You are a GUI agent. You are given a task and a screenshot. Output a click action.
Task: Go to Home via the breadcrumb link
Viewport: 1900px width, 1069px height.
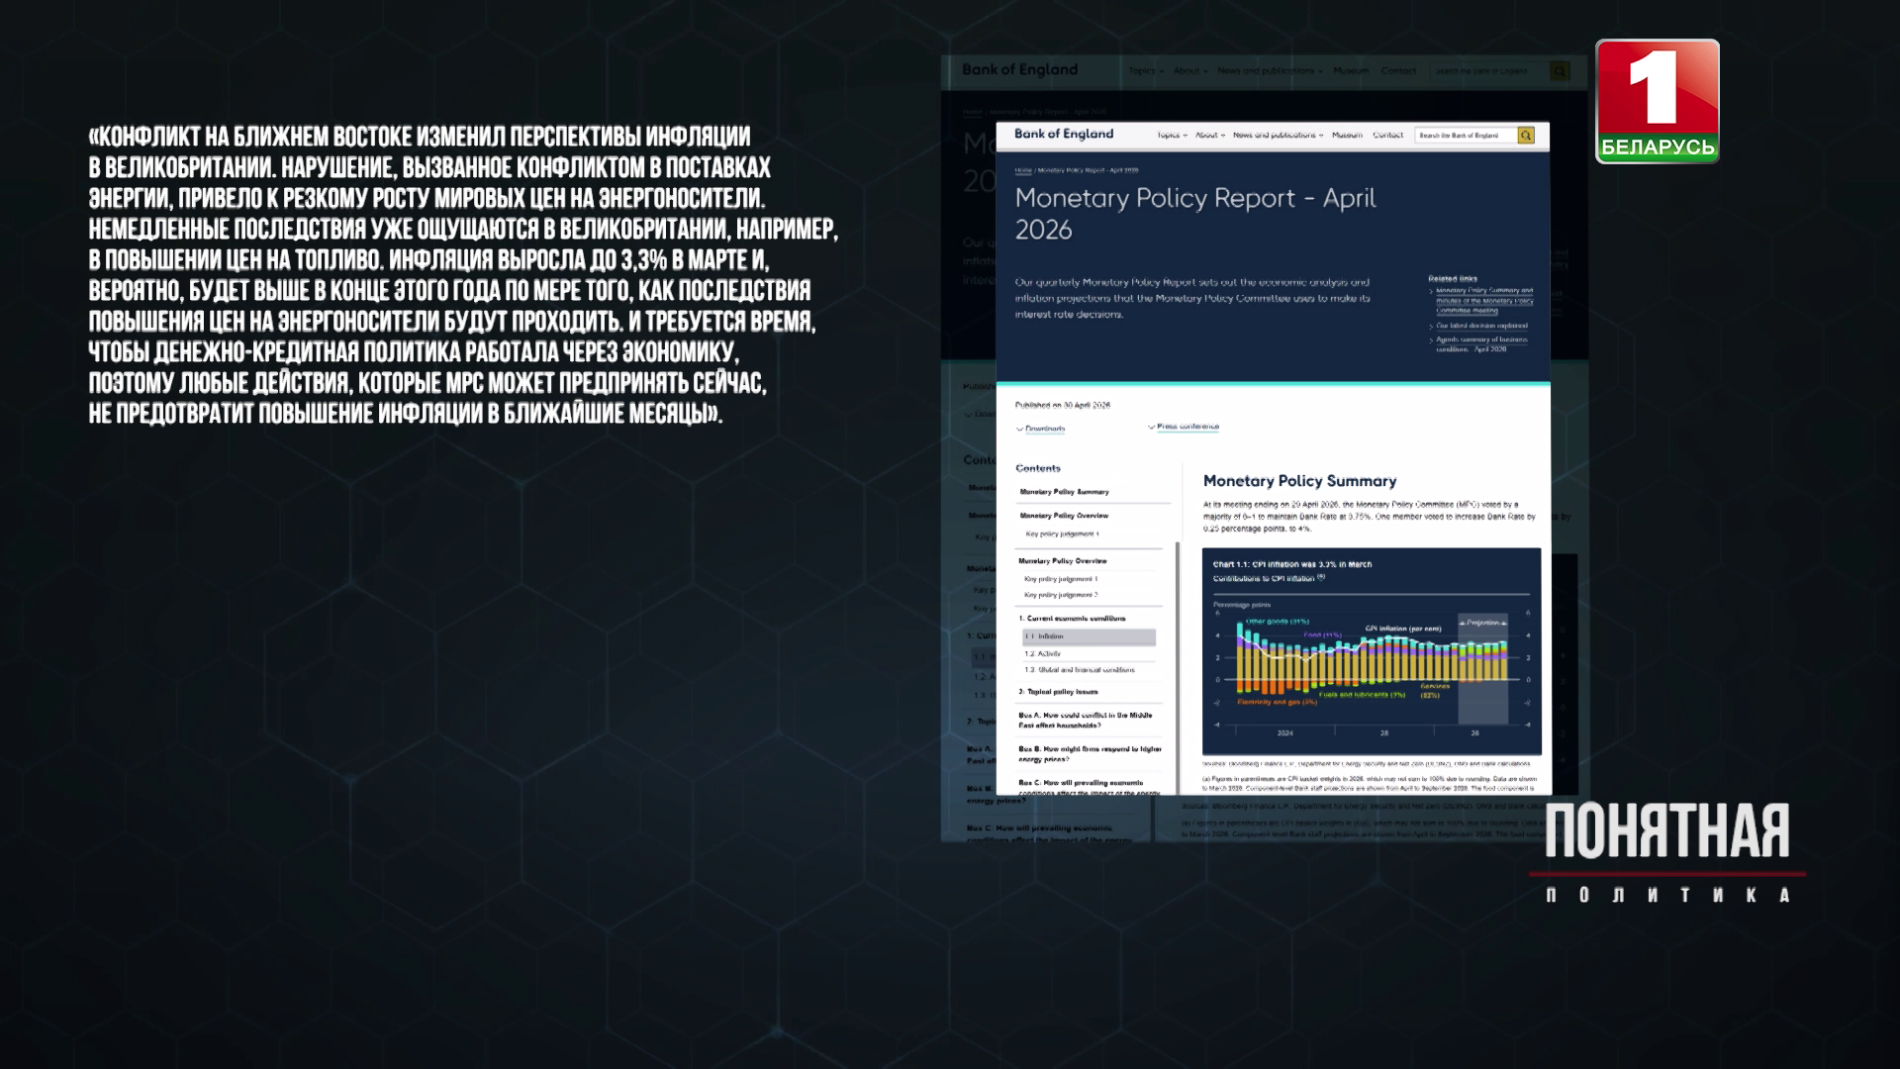pyautogui.click(x=1023, y=171)
